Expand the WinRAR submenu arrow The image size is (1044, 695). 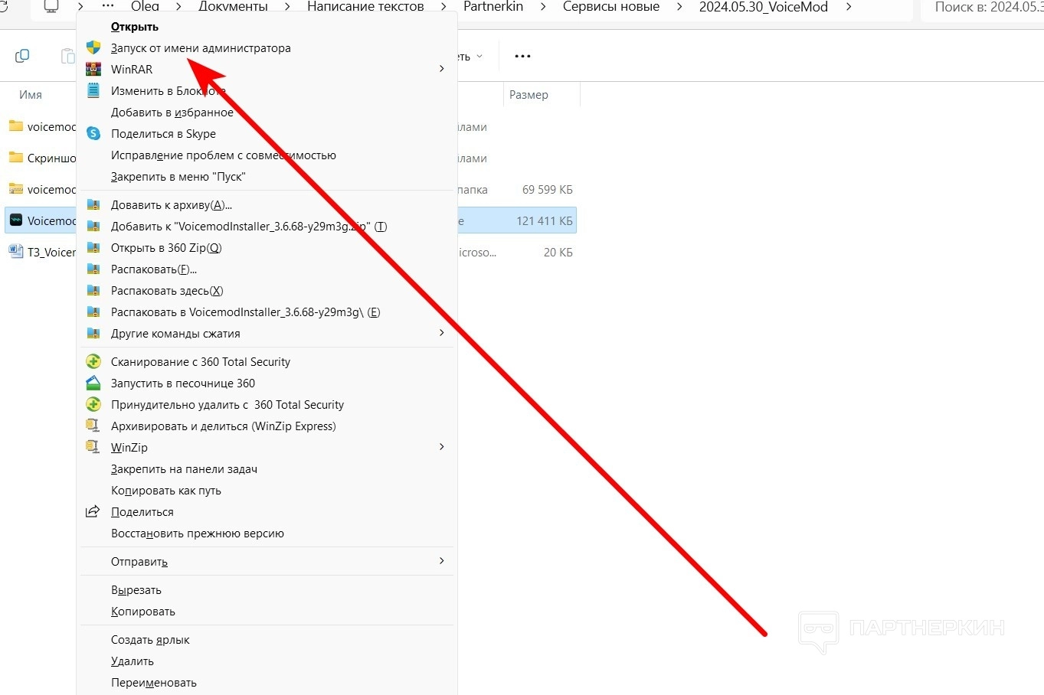tap(441, 69)
